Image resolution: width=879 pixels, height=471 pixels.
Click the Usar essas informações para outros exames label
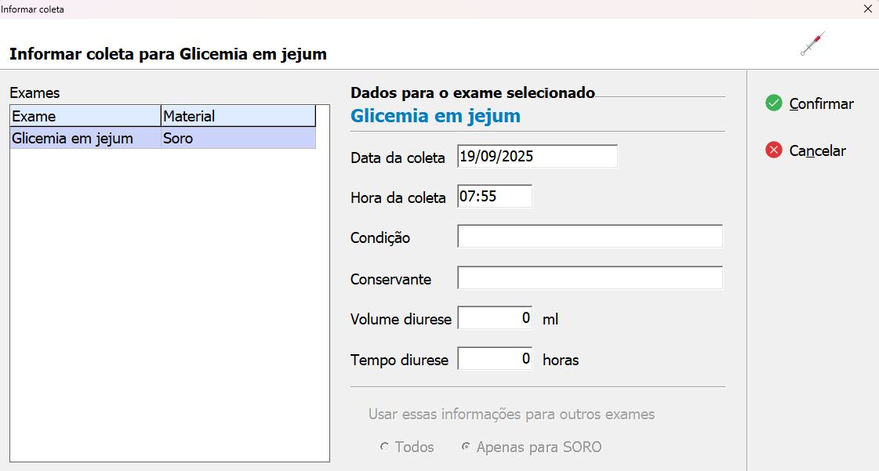coord(511,415)
